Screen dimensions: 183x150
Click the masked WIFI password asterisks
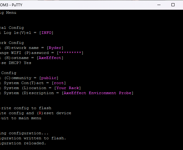click(x=70, y=53)
